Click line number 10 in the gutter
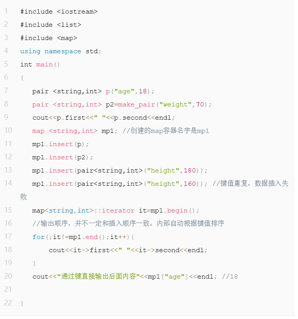 [8, 131]
